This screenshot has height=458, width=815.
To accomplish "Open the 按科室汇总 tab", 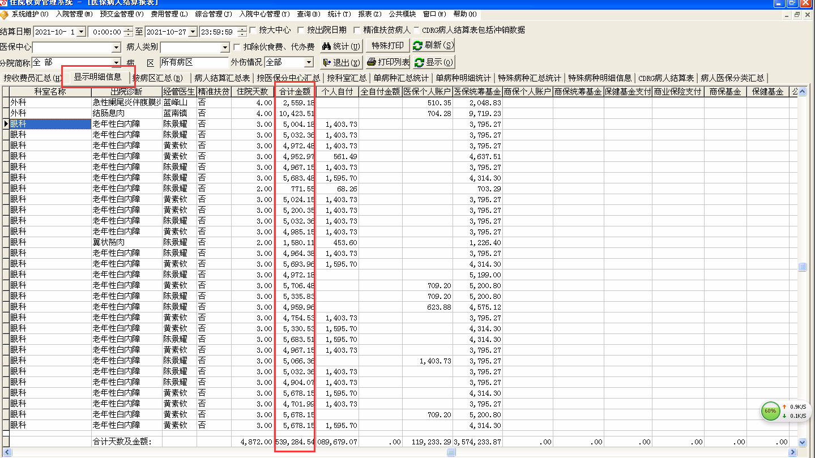I will [x=346, y=78].
